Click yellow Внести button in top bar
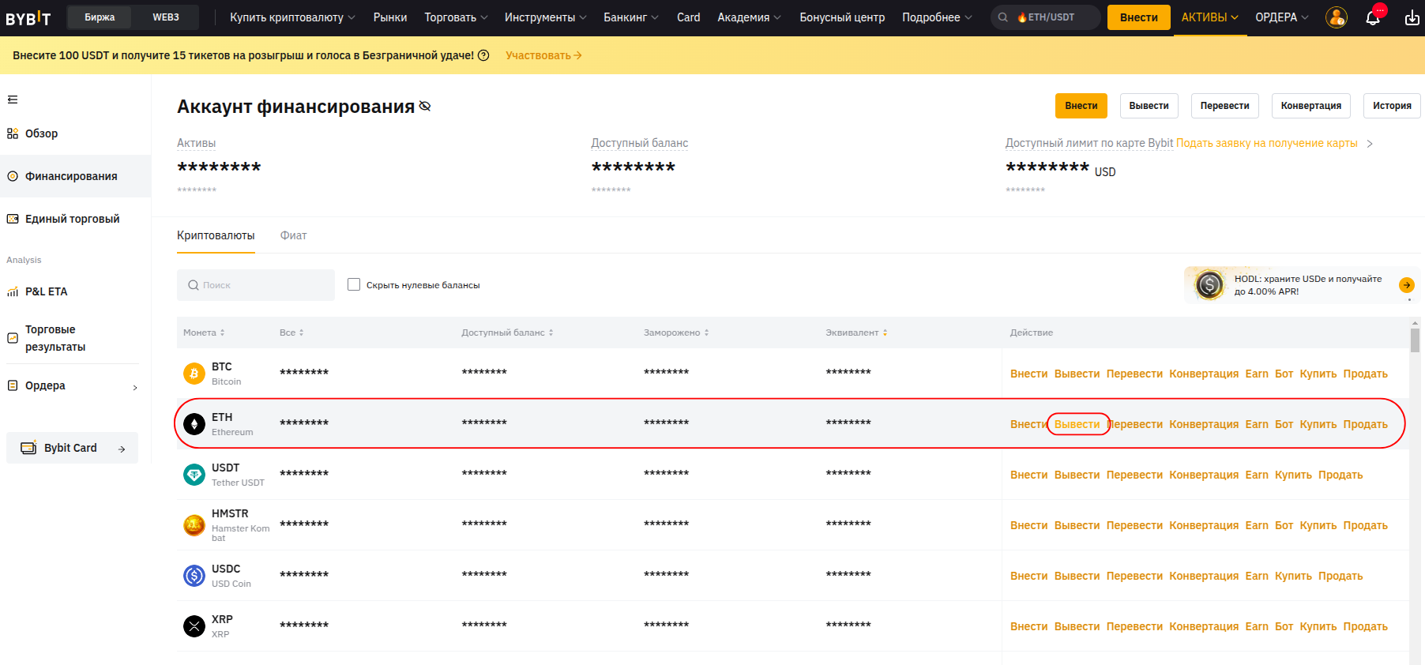 pyautogui.click(x=1138, y=17)
